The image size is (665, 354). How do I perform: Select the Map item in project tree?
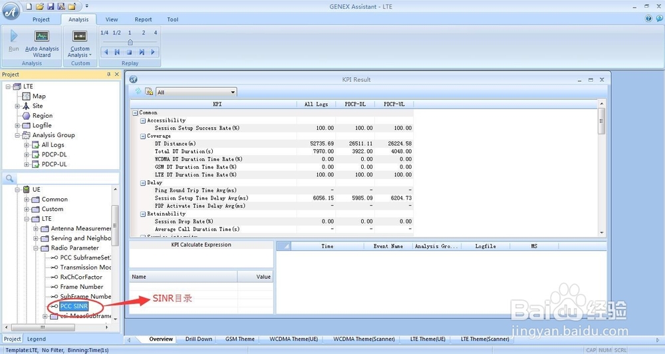tap(39, 96)
